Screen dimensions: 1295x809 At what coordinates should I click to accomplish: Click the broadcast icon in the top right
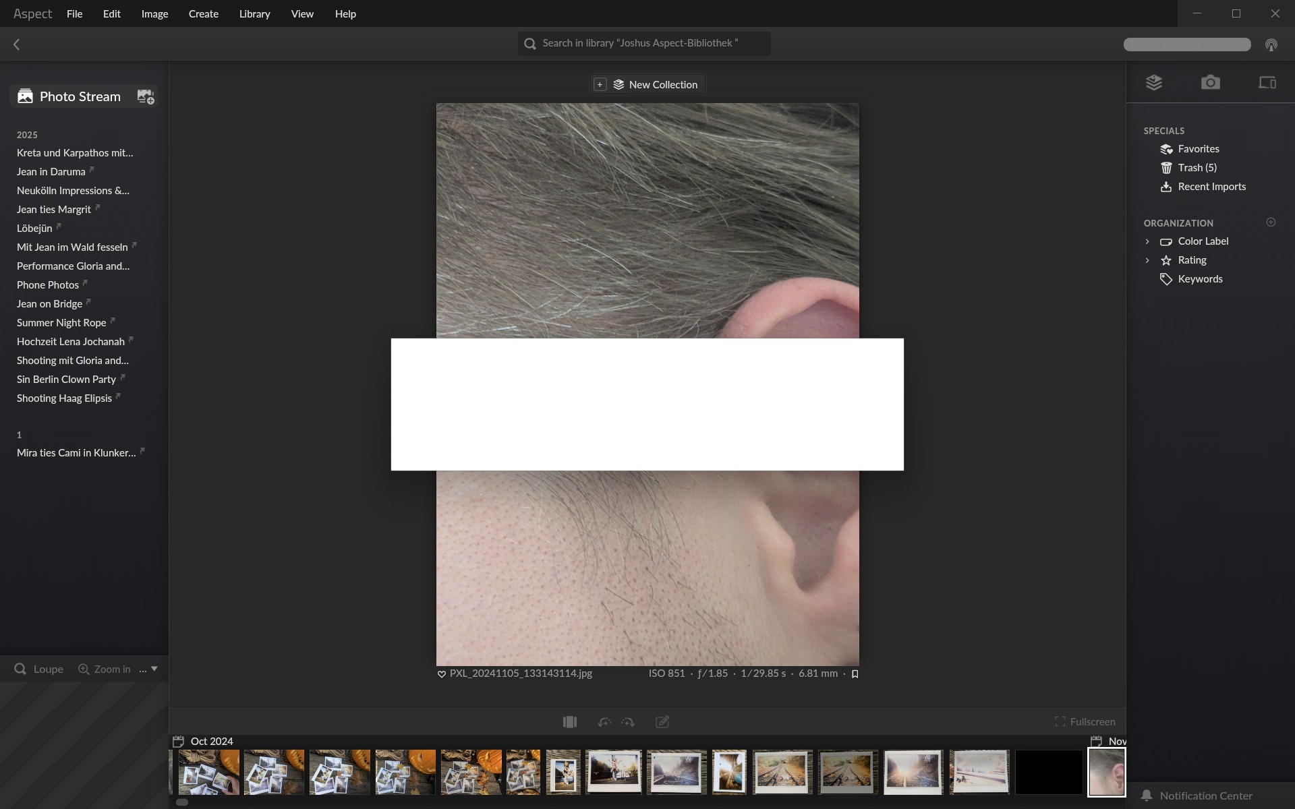[x=1271, y=45]
